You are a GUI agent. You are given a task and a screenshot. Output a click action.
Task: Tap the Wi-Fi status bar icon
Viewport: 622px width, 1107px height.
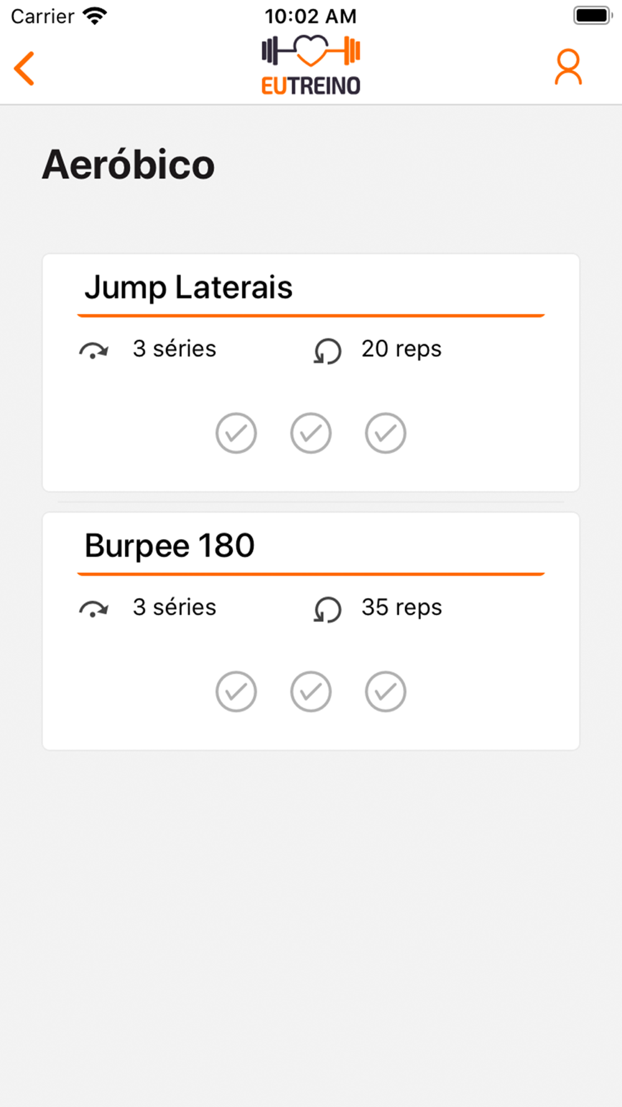(x=95, y=16)
